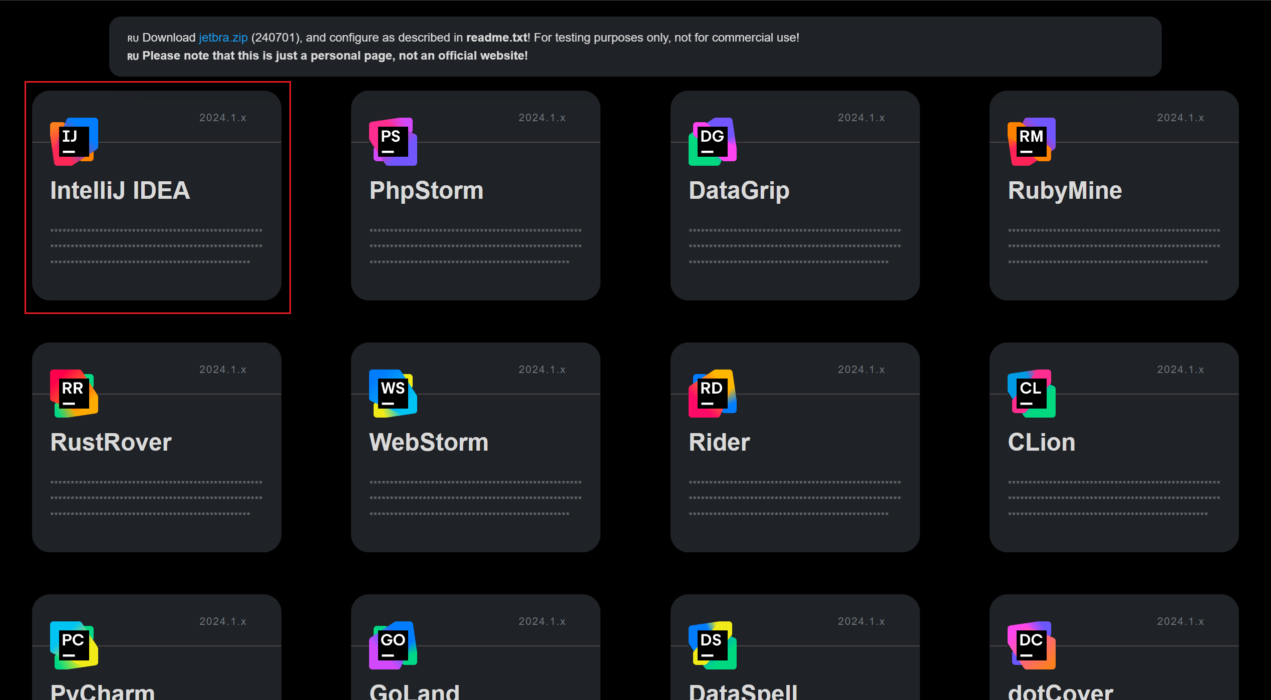Select the CLion title
Viewport: 1271px width, 700px height.
click(1042, 443)
